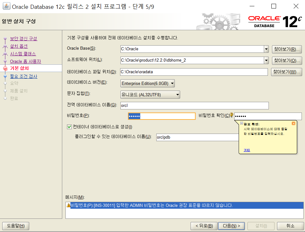Click the orclpdb pluggable database name field
Viewport: 305px width, 232px height.
pos(197,137)
